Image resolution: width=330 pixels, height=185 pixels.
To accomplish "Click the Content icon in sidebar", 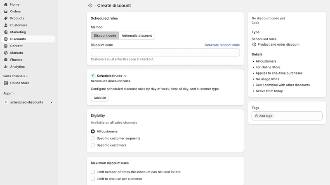I will pos(6,46).
